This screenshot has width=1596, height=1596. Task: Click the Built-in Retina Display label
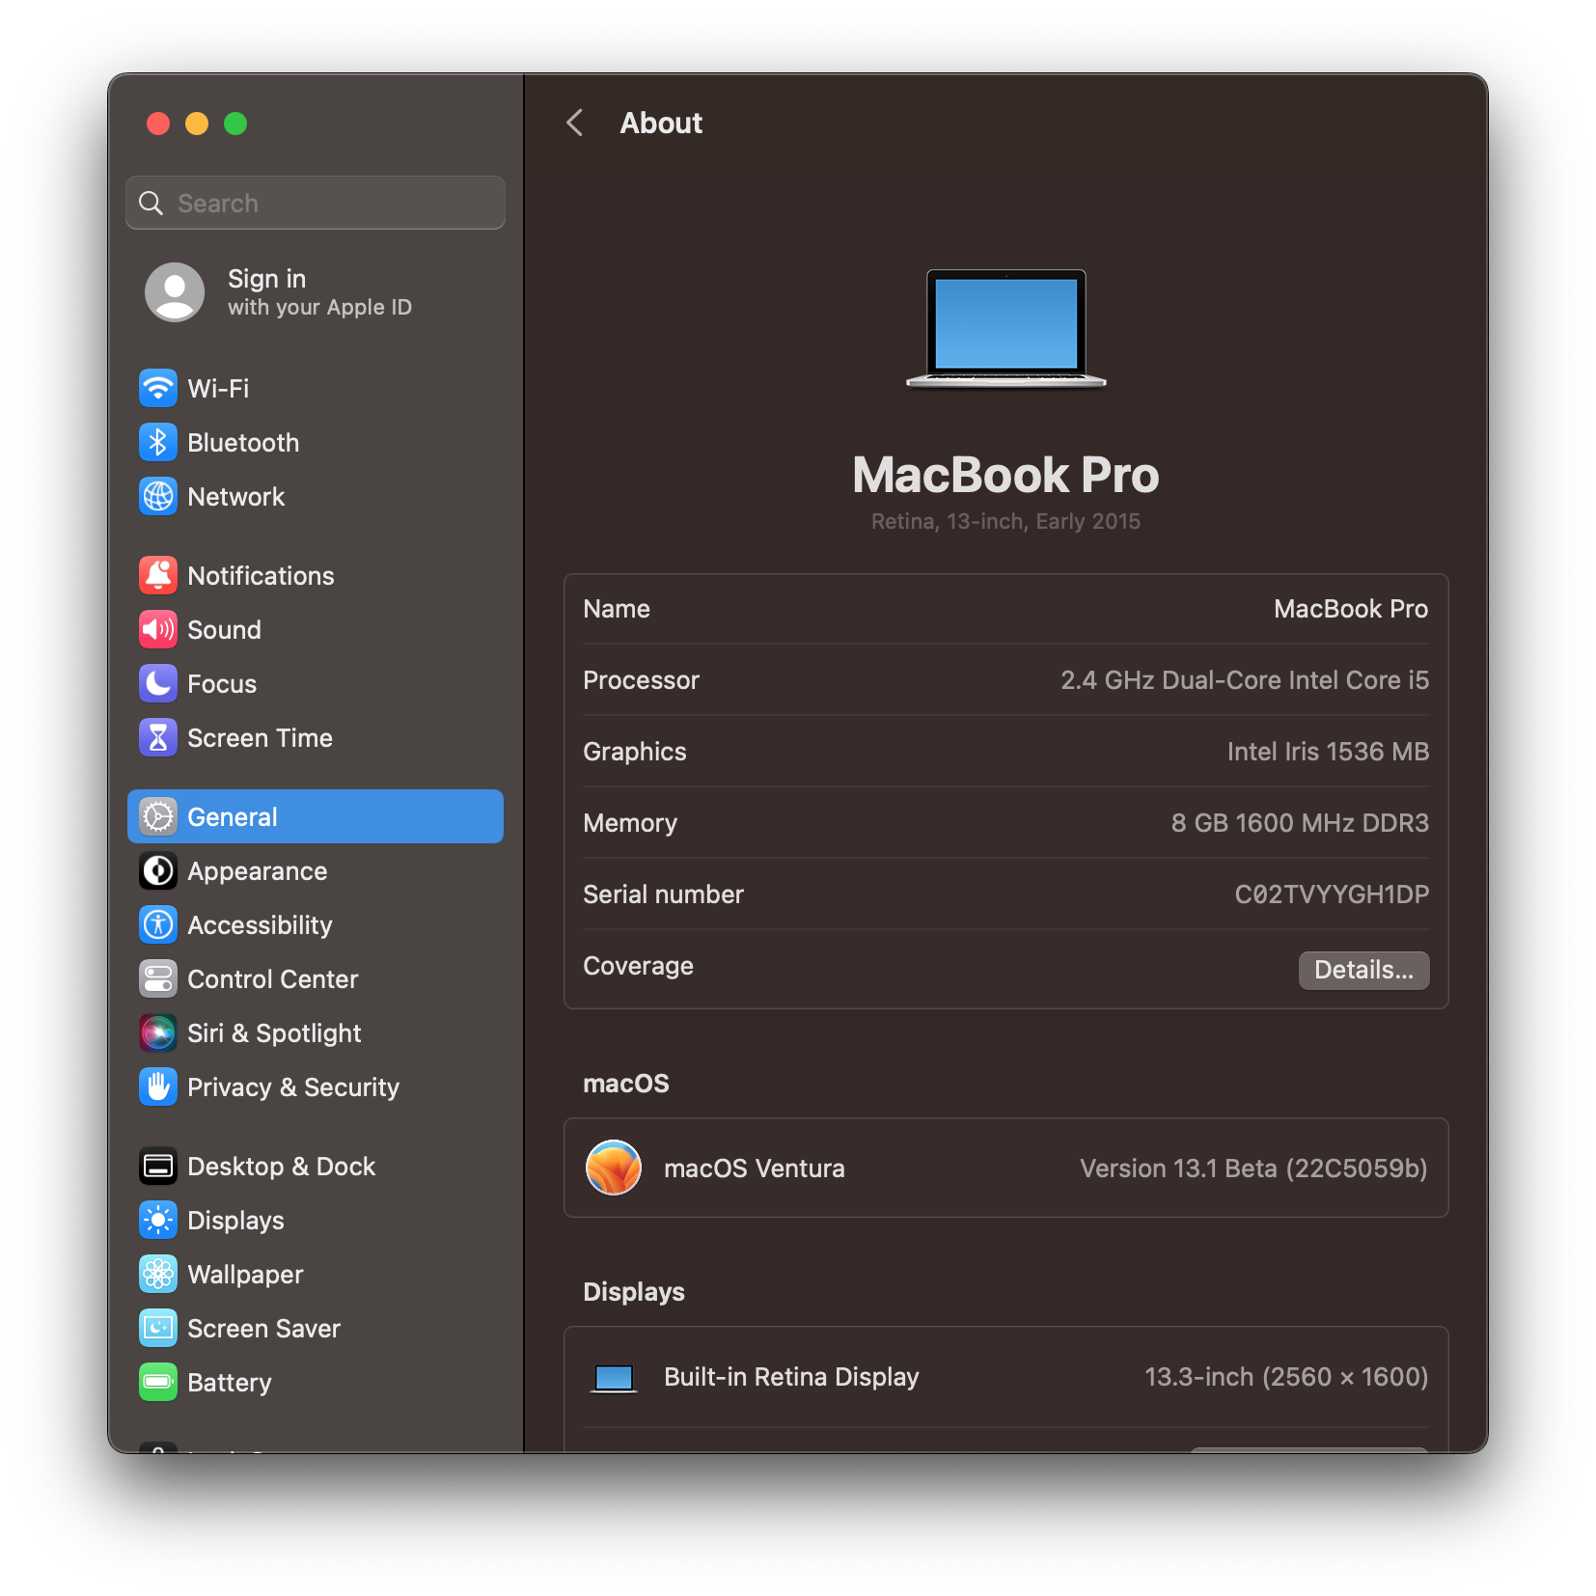tap(791, 1377)
